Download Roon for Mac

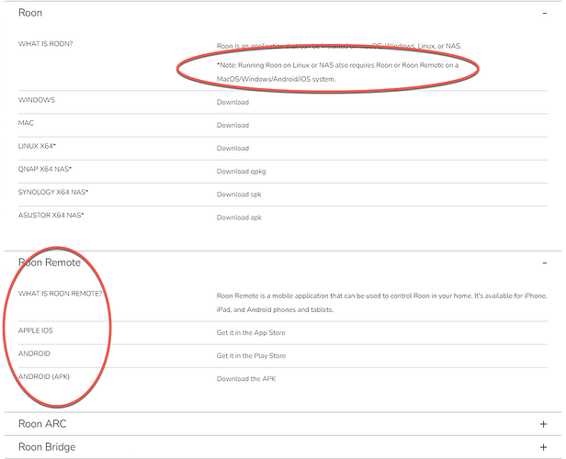click(x=232, y=125)
